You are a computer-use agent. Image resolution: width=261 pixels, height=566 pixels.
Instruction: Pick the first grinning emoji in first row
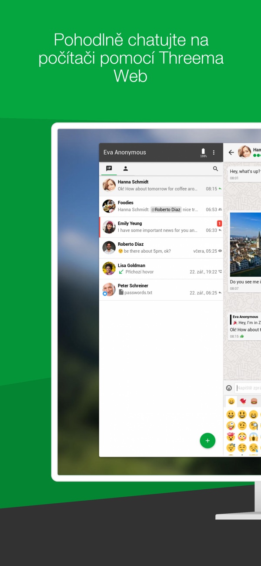pos(231,414)
